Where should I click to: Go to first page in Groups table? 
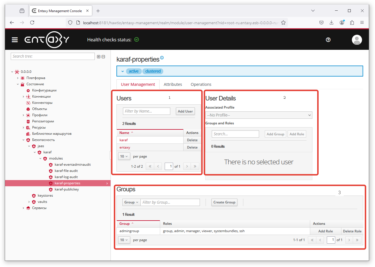click(312, 240)
